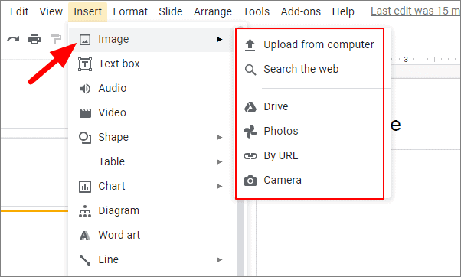Open the Format menu
This screenshot has width=461, height=277.
point(130,11)
